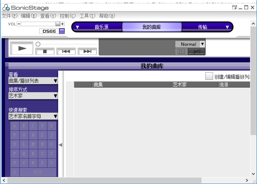Click the horizontal scrollbar left arrow

point(4,180)
